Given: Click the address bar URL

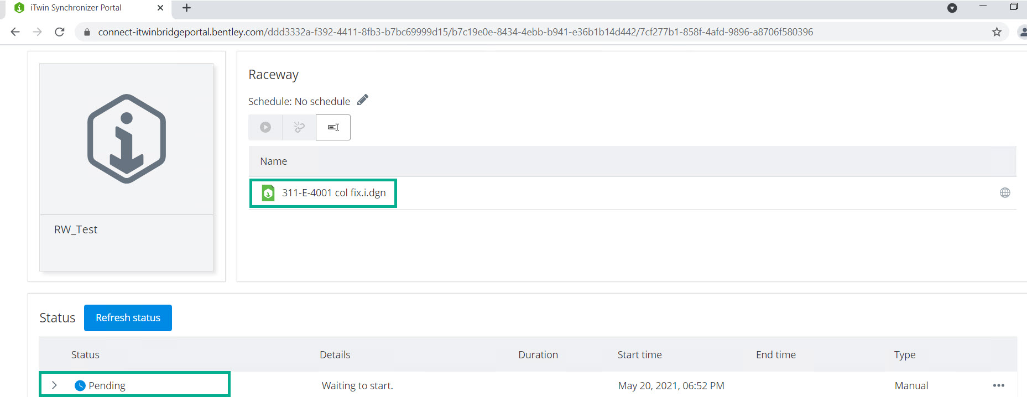Looking at the screenshot, I should pos(455,32).
